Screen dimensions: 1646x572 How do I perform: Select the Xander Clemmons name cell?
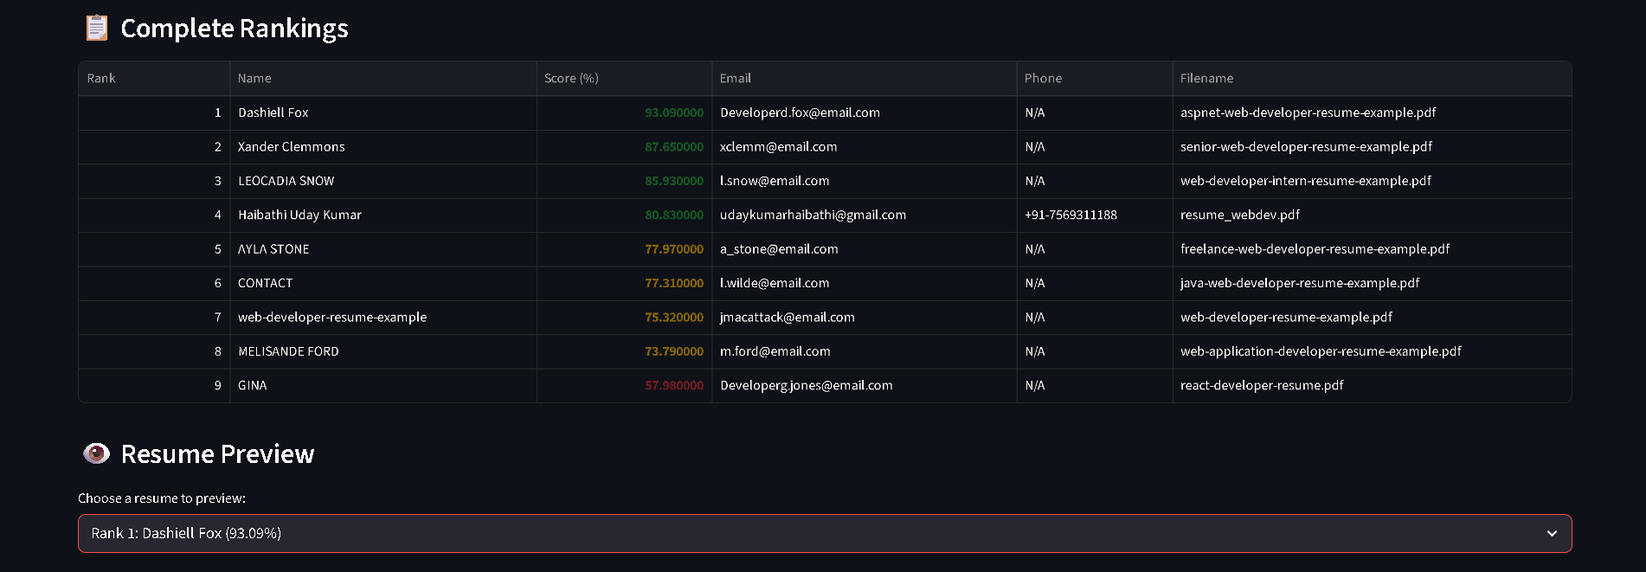[383, 147]
